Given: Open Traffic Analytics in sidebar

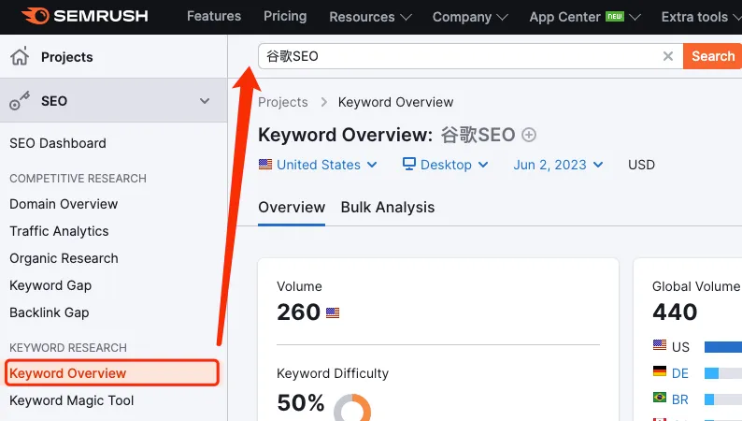Looking at the screenshot, I should 59,231.
